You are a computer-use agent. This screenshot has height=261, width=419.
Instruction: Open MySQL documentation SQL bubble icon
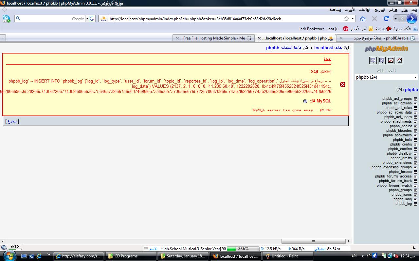click(373, 60)
